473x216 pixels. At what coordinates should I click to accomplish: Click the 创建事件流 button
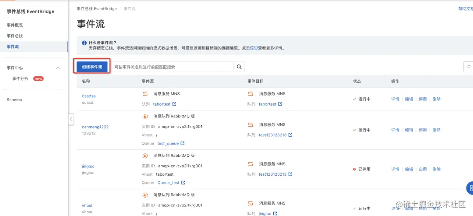(x=92, y=67)
